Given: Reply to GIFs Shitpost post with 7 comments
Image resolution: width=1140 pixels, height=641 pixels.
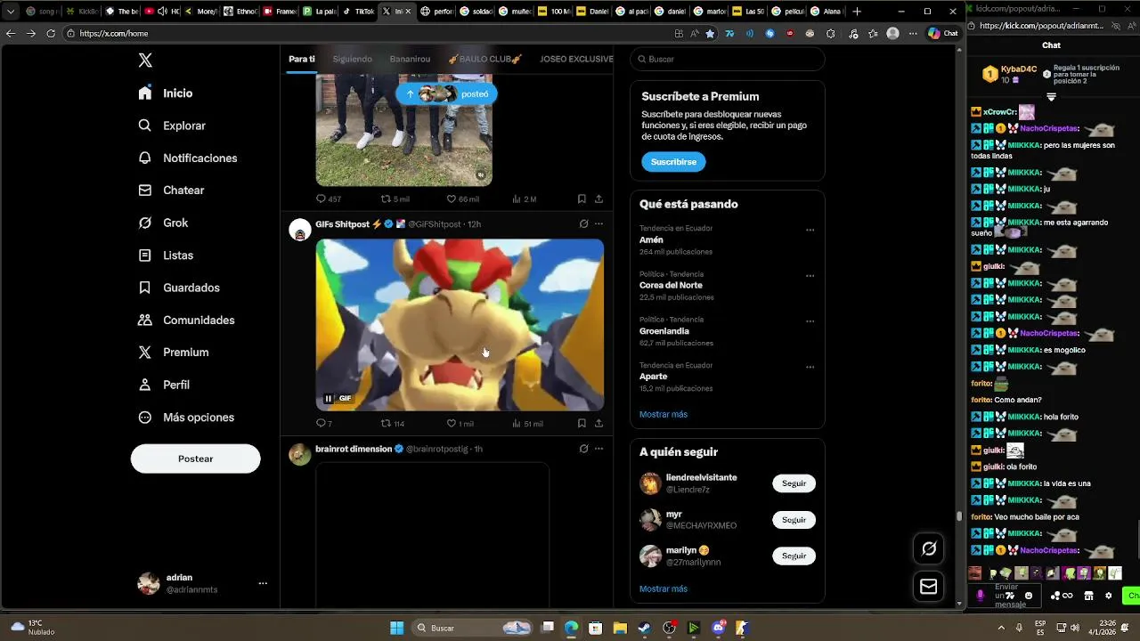Looking at the screenshot, I should coord(324,424).
